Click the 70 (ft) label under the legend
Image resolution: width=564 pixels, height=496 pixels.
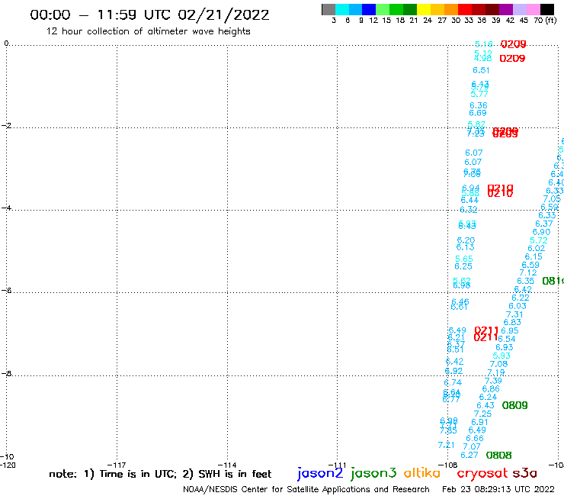[x=545, y=21]
